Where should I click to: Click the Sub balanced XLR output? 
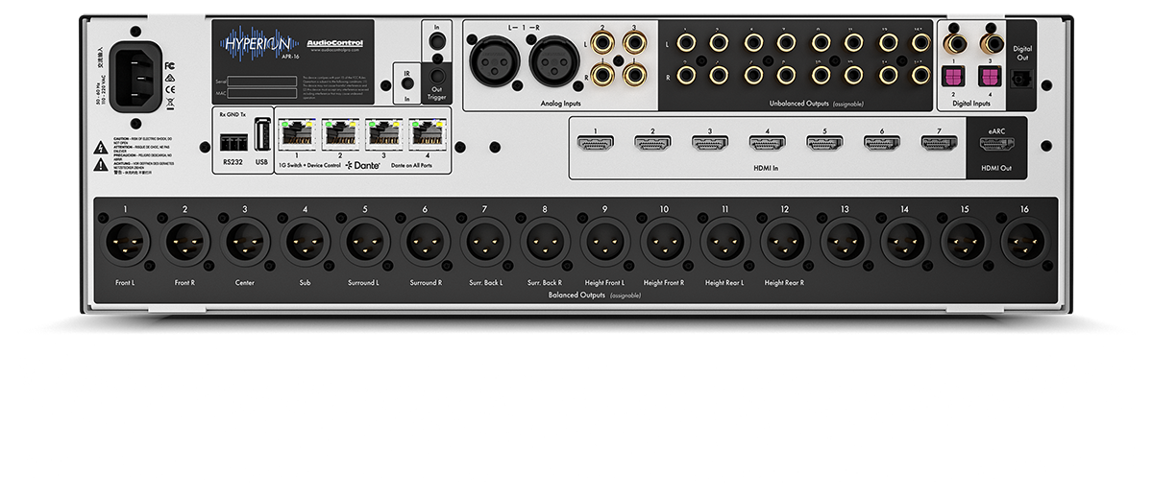pyautogui.click(x=305, y=241)
